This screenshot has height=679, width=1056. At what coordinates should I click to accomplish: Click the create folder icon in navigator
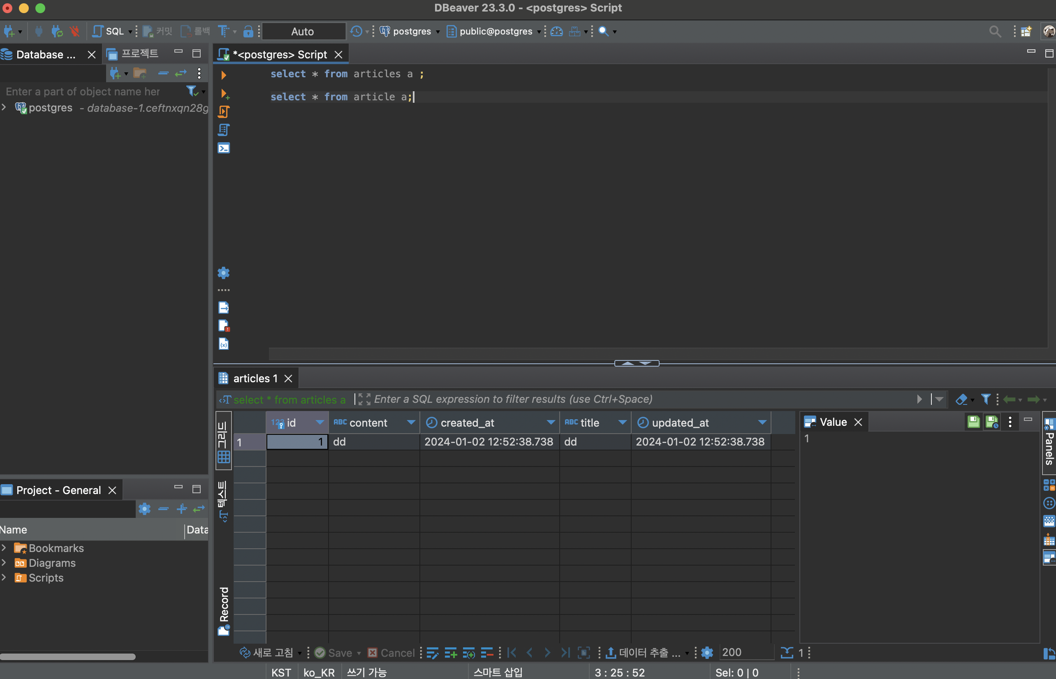(140, 73)
